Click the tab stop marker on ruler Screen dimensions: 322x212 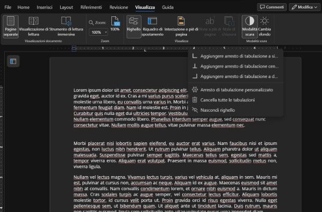click(x=145, y=50)
